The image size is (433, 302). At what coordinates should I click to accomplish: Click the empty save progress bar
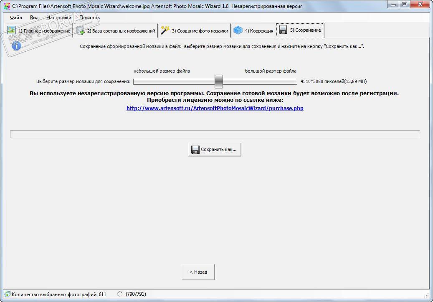[215, 134]
